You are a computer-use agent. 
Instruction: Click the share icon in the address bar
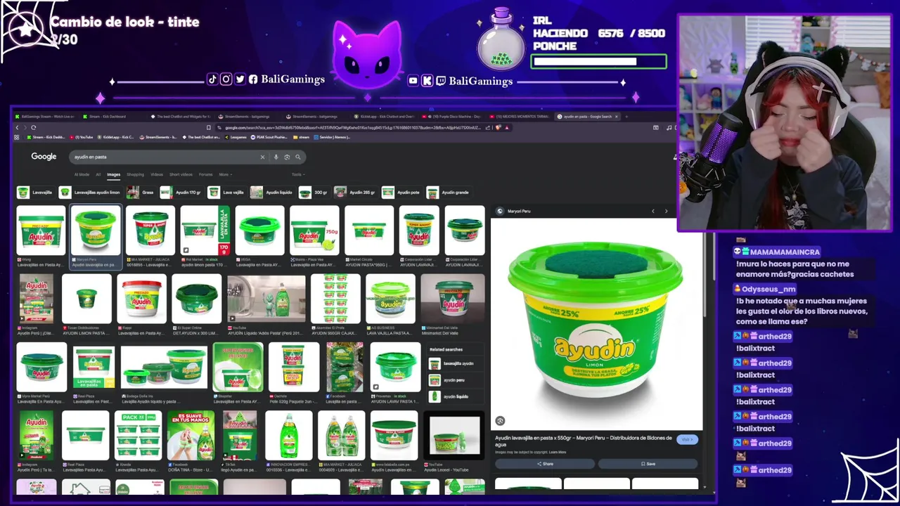point(488,127)
